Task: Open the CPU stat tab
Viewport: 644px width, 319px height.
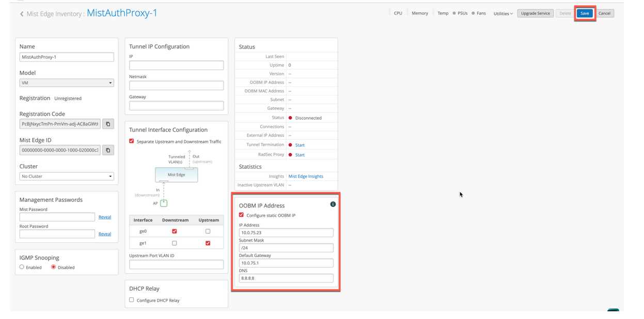Action: [x=398, y=13]
